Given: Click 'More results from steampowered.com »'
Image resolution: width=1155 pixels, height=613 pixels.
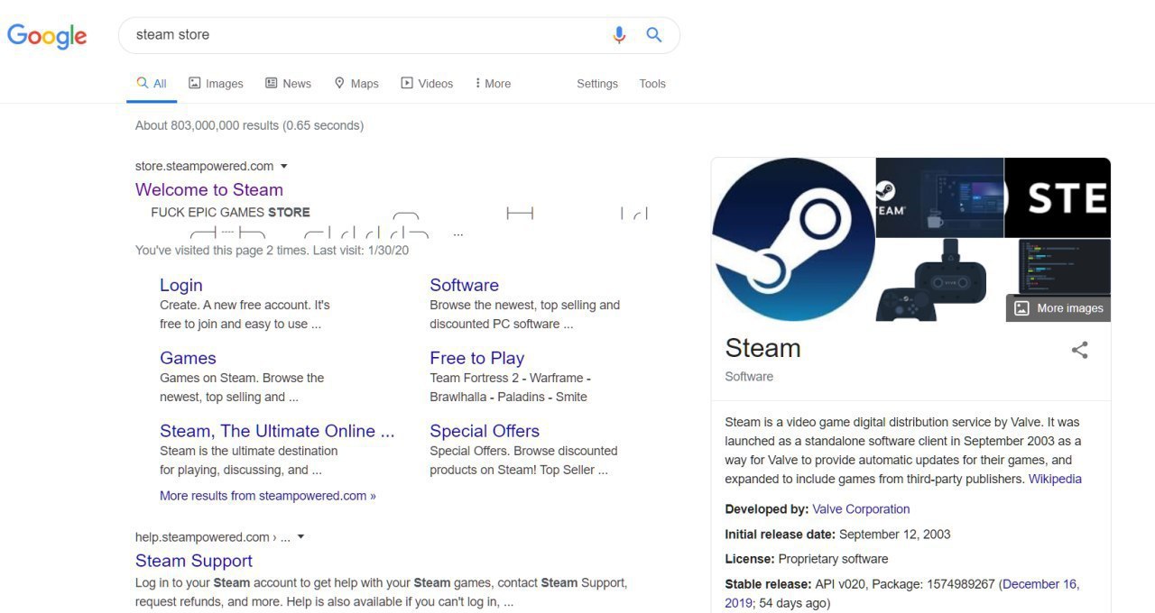Looking at the screenshot, I should coord(268,495).
